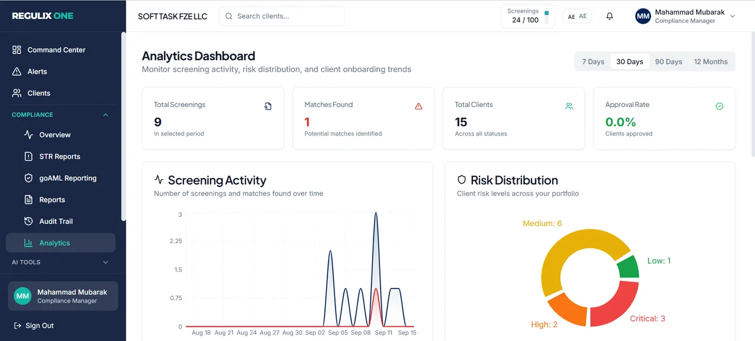Open the Mahammad Mubarak profile dropdown
This screenshot has height=341, width=755.
click(685, 16)
